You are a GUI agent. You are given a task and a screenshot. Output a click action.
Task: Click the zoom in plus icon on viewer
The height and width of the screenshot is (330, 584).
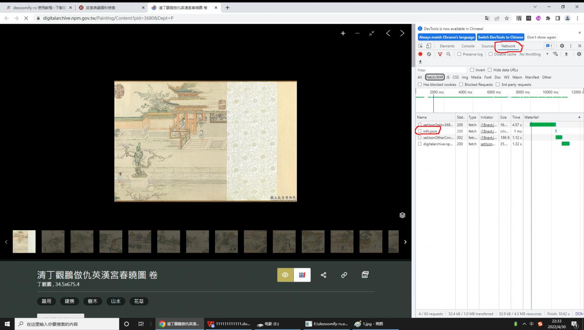(x=343, y=33)
